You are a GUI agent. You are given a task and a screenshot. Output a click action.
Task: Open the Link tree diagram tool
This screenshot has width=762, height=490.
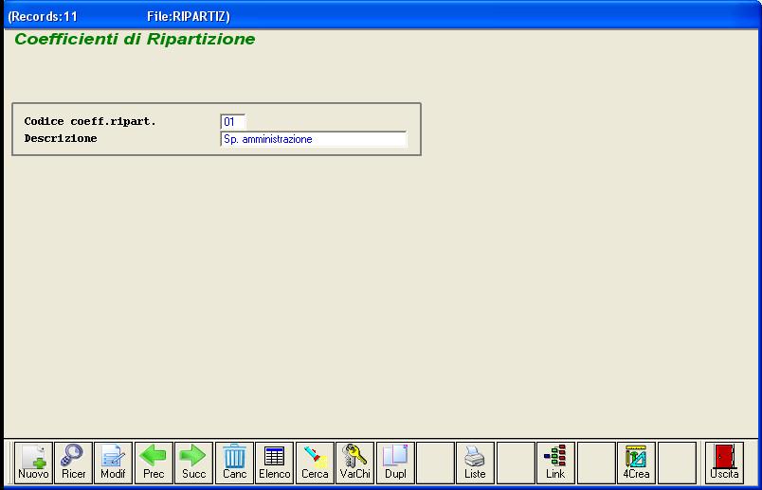(x=555, y=463)
